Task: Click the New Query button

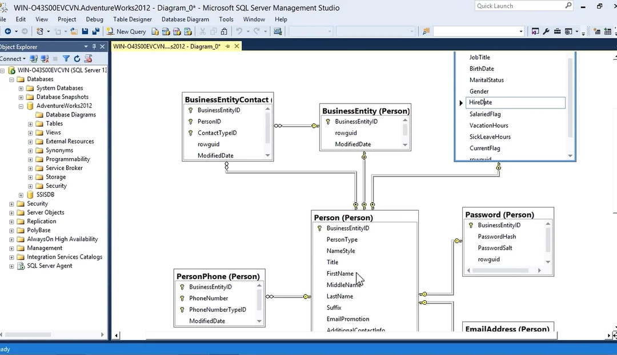Action: coord(126,31)
